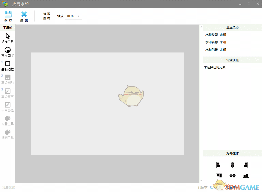Apply left alignment in 对齐操作 panel
The height and width of the screenshot is (192, 262).
pyautogui.click(x=218, y=165)
